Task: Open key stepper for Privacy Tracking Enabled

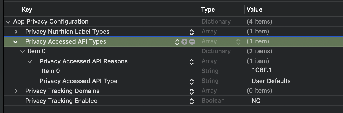Action: point(192,101)
